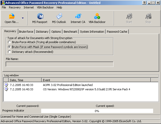Select log row 'OS Version: Windows NT/2000/XP'
161x124 pixels.
click(81, 89)
